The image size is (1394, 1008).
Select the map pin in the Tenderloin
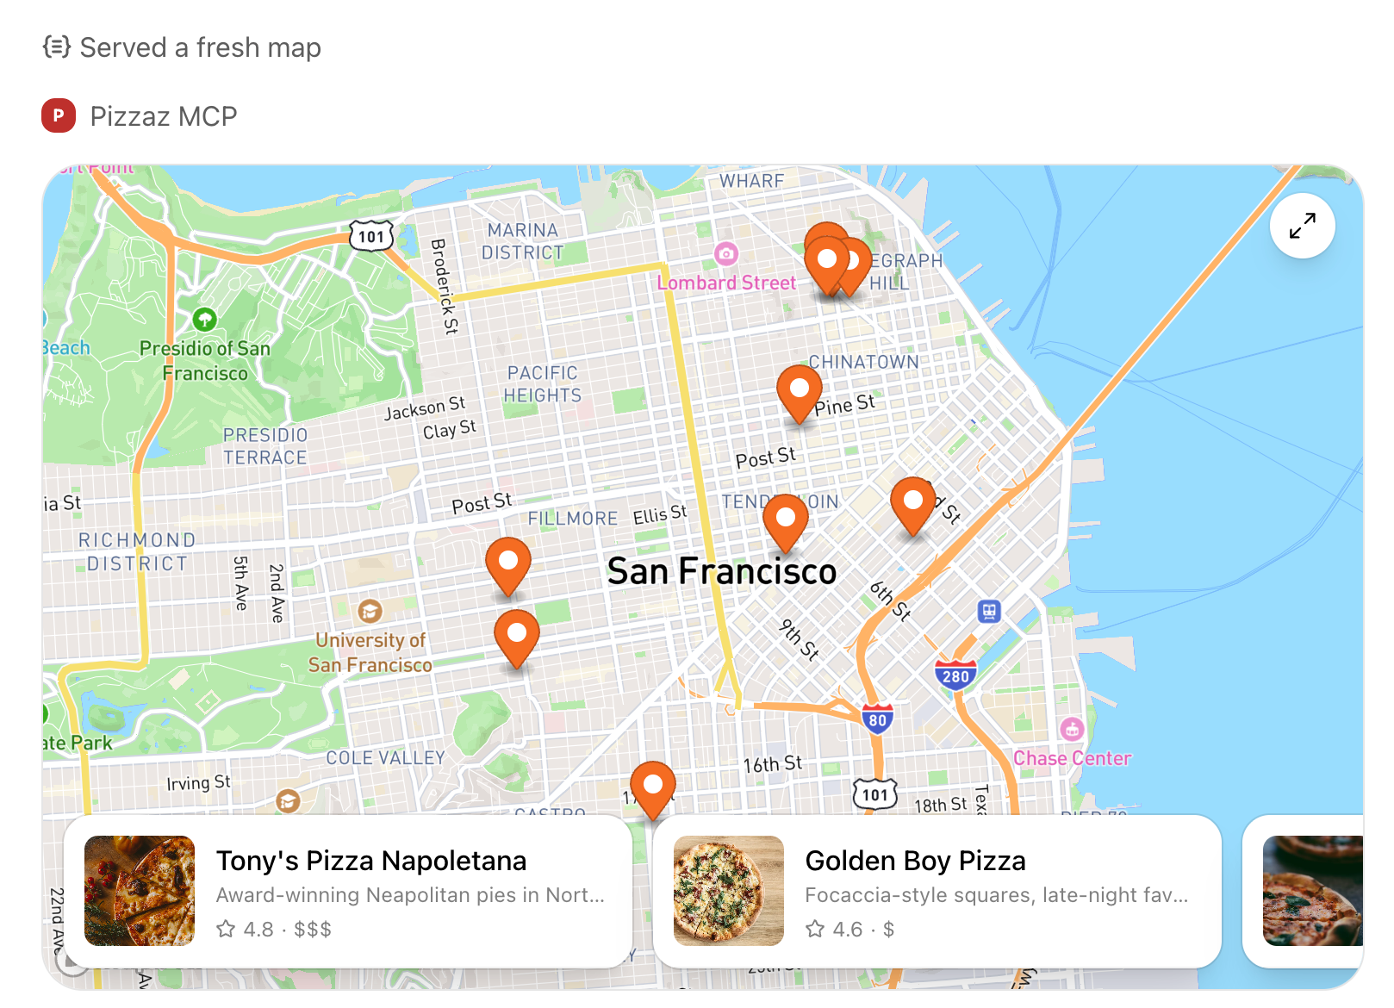point(785,520)
